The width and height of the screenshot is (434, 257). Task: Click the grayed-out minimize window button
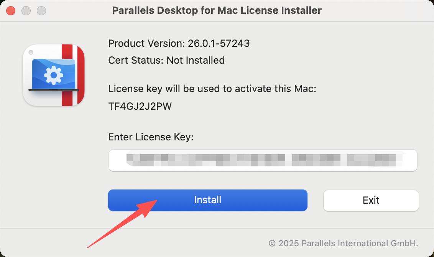[x=26, y=11]
